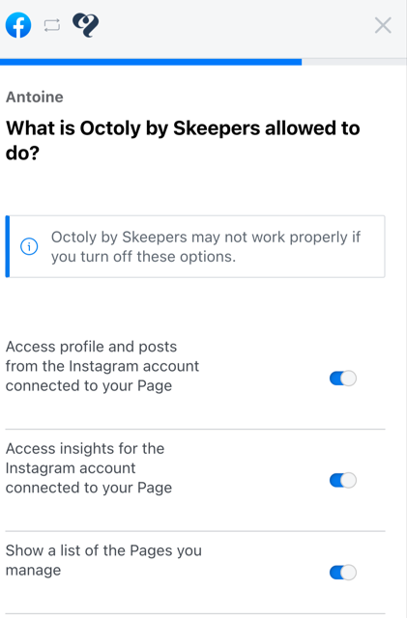The height and width of the screenshot is (618, 407).
Task: Click the "What is Octoly by Skeepers allowed" heading
Action: click(183, 140)
